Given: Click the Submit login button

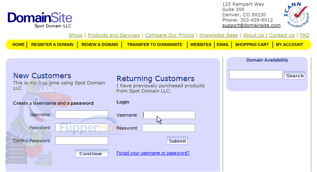Looking at the screenshot, I should 177,141.
